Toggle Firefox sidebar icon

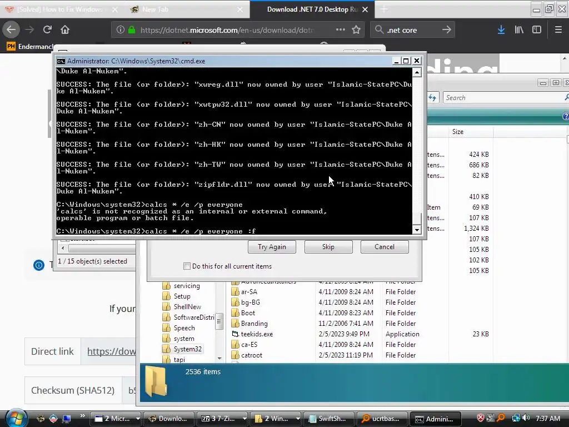click(537, 30)
